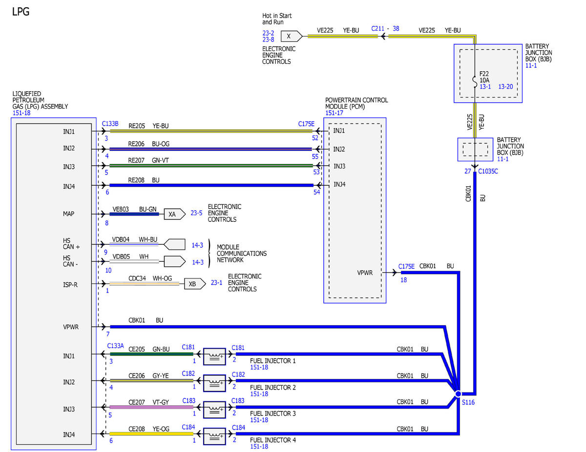The height and width of the screenshot is (452, 586).
Task: Click C183 label left of Fuel Injector 3
Action: click(188, 401)
